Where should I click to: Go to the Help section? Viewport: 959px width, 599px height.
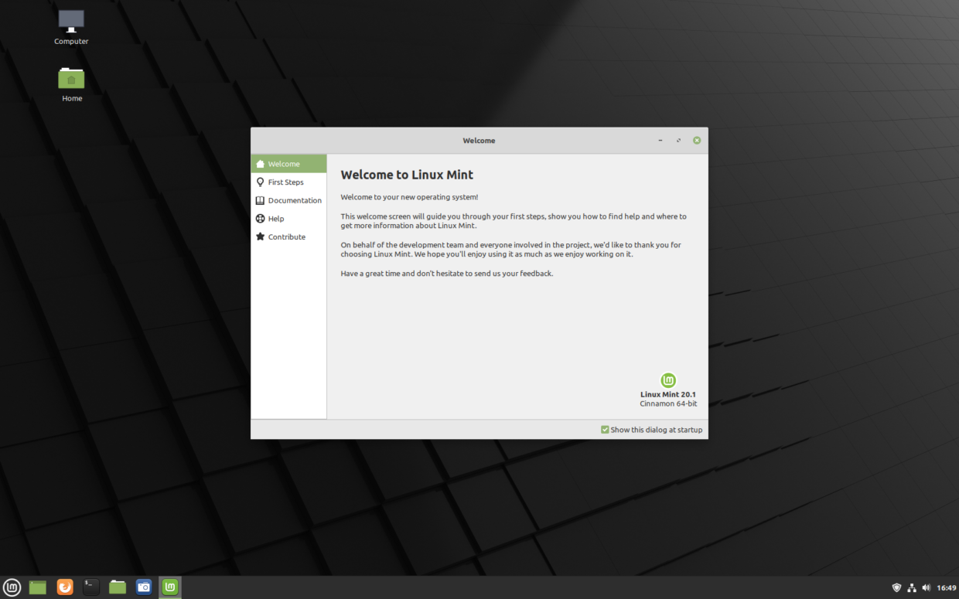click(288, 219)
